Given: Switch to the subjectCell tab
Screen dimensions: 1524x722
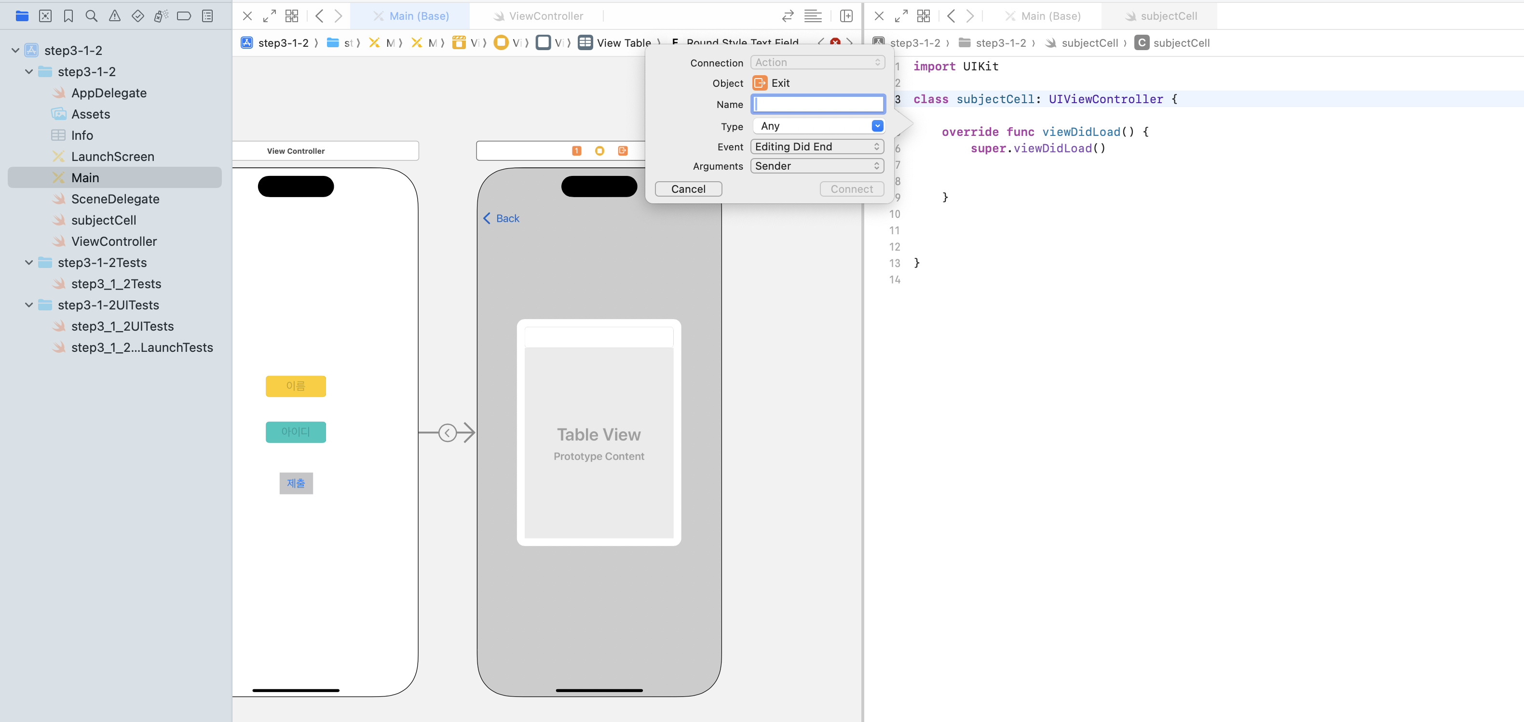Looking at the screenshot, I should click(1160, 16).
